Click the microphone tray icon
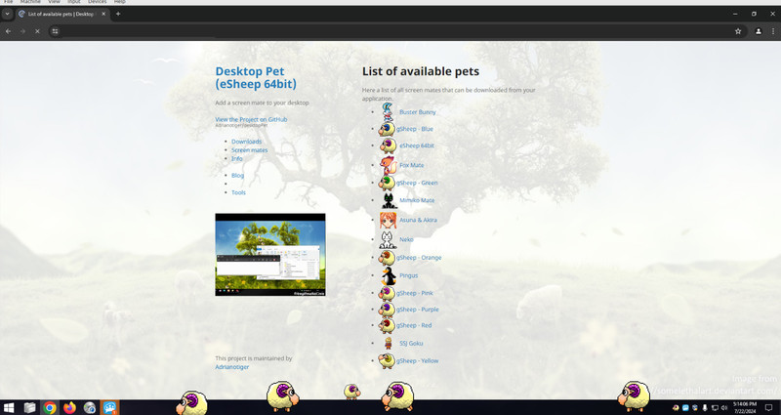The height and width of the screenshot is (415, 781). tap(705, 408)
